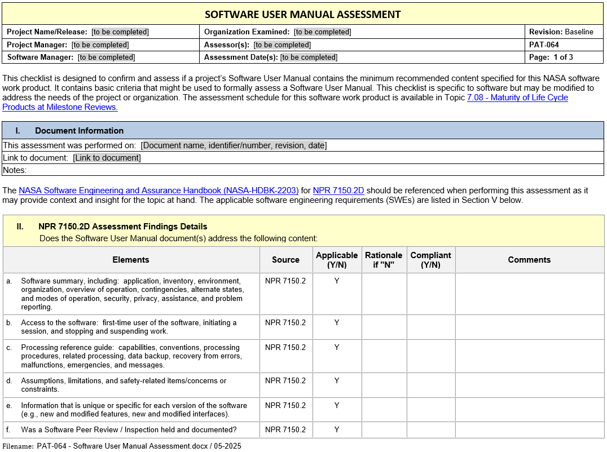Screen dimensions: 607x452
Task: Click the Applicable Y value for Software summary
Action: [337, 281]
